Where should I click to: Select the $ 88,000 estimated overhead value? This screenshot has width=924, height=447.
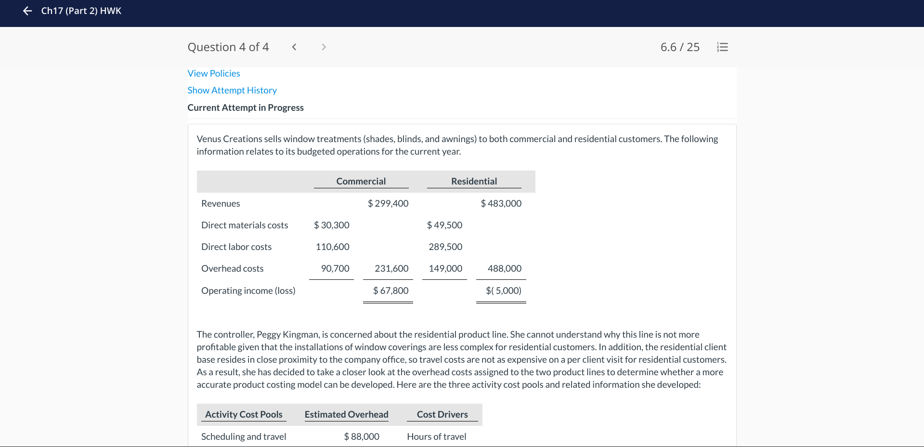pos(362,436)
